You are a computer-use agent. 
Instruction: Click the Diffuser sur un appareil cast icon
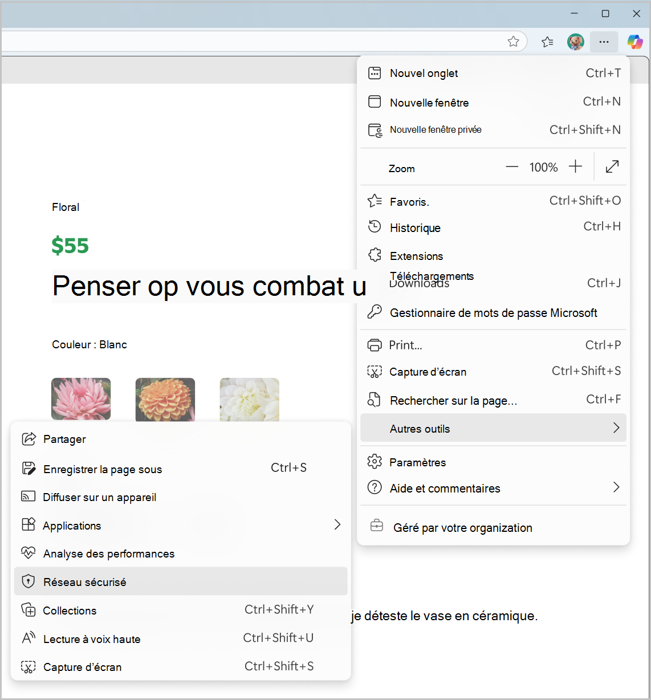(28, 496)
